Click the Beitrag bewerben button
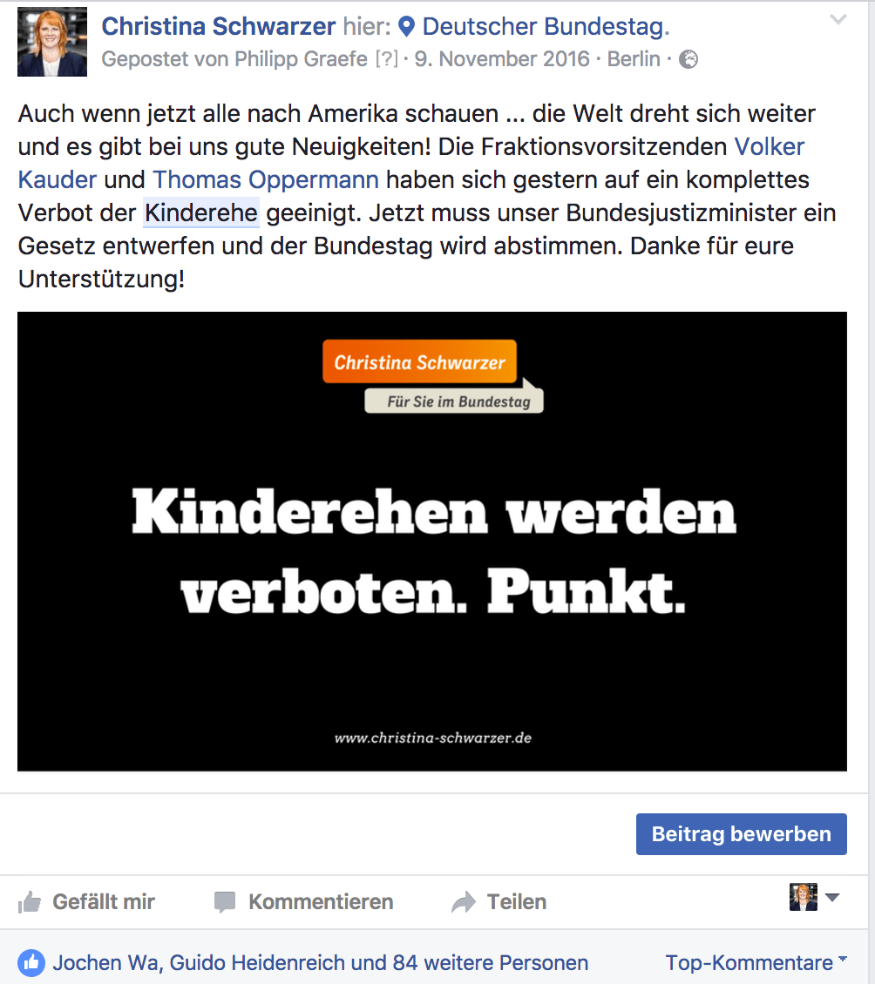 pos(741,834)
